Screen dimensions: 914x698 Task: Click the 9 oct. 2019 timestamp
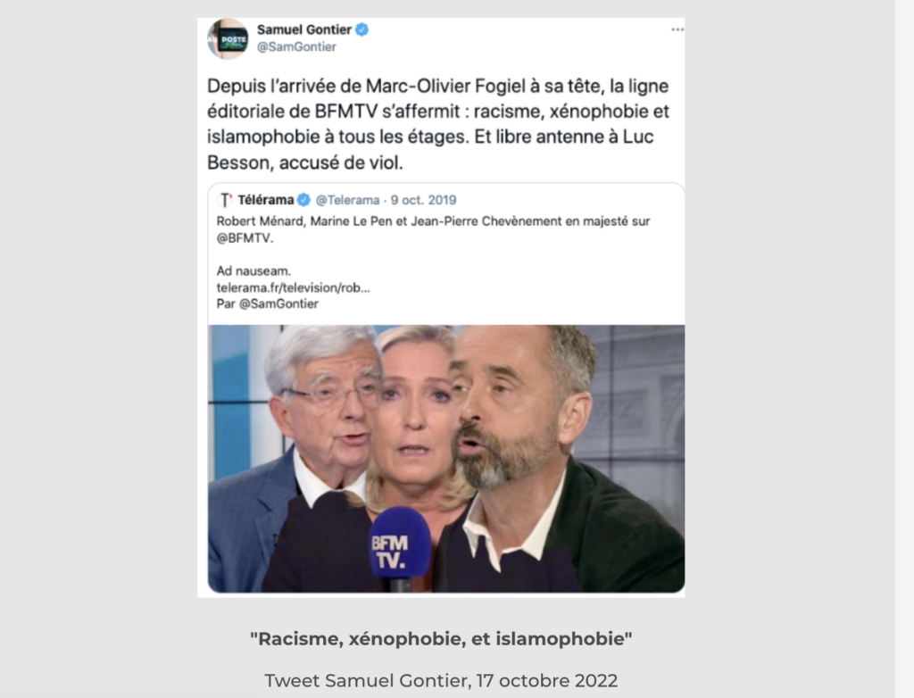[x=423, y=200]
